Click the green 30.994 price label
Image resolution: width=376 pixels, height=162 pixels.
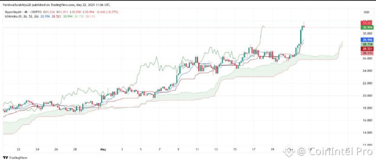point(366,27)
